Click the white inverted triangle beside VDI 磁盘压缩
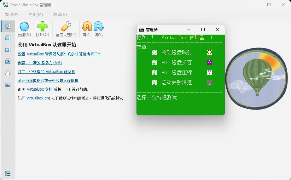 pos(210,72)
